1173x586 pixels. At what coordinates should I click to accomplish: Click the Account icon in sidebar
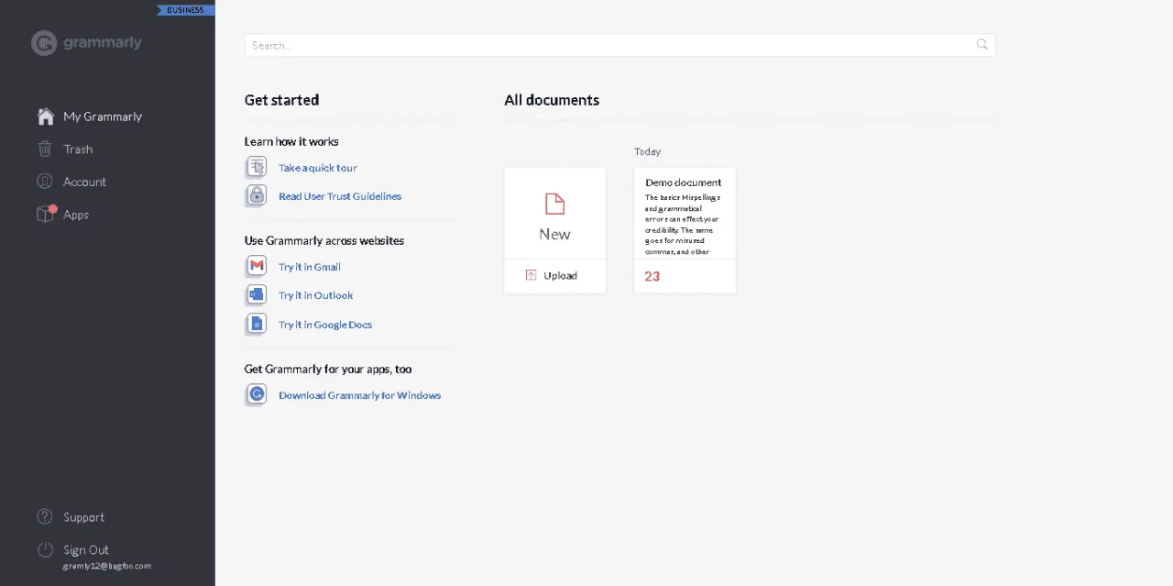point(45,182)
